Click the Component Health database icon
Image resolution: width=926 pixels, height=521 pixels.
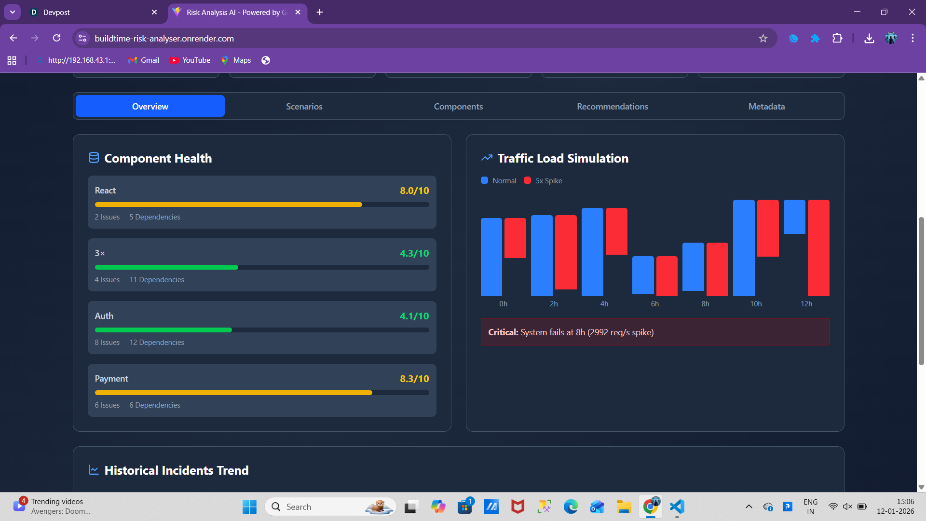(94, 158)
